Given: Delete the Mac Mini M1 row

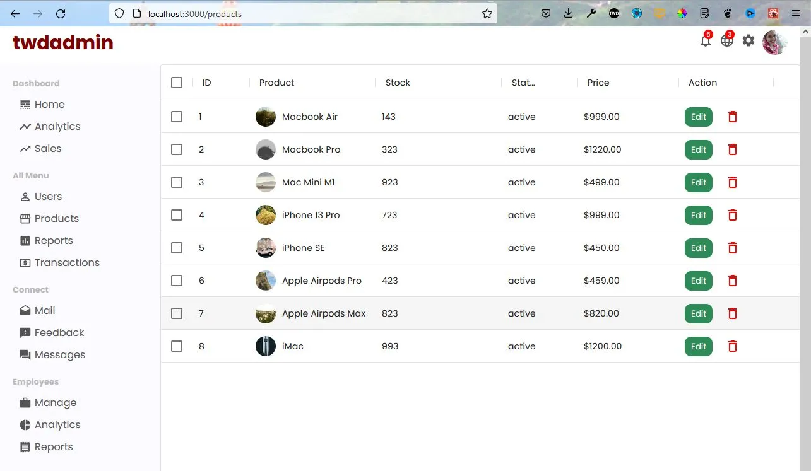Looking at the screenshot, I should click(733, 182).
